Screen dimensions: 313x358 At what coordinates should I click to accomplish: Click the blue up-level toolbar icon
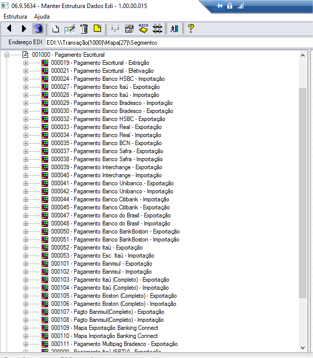coord(38,29)
